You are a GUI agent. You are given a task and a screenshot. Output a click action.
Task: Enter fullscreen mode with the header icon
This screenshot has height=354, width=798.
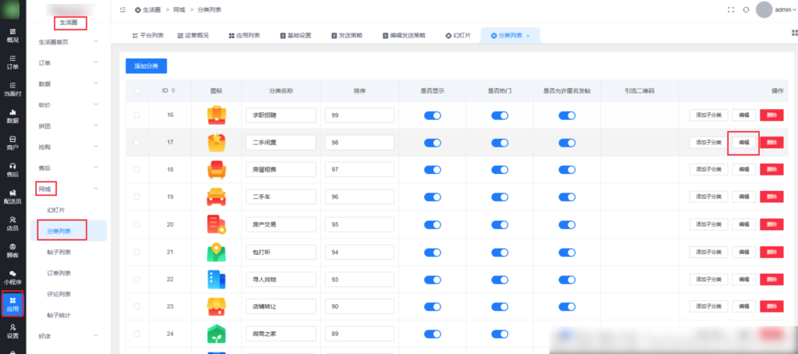point(731,9)
